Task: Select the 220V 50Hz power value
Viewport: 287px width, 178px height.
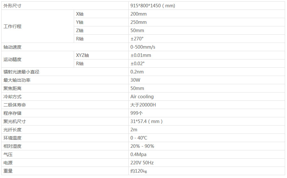Action: (142, 163)
